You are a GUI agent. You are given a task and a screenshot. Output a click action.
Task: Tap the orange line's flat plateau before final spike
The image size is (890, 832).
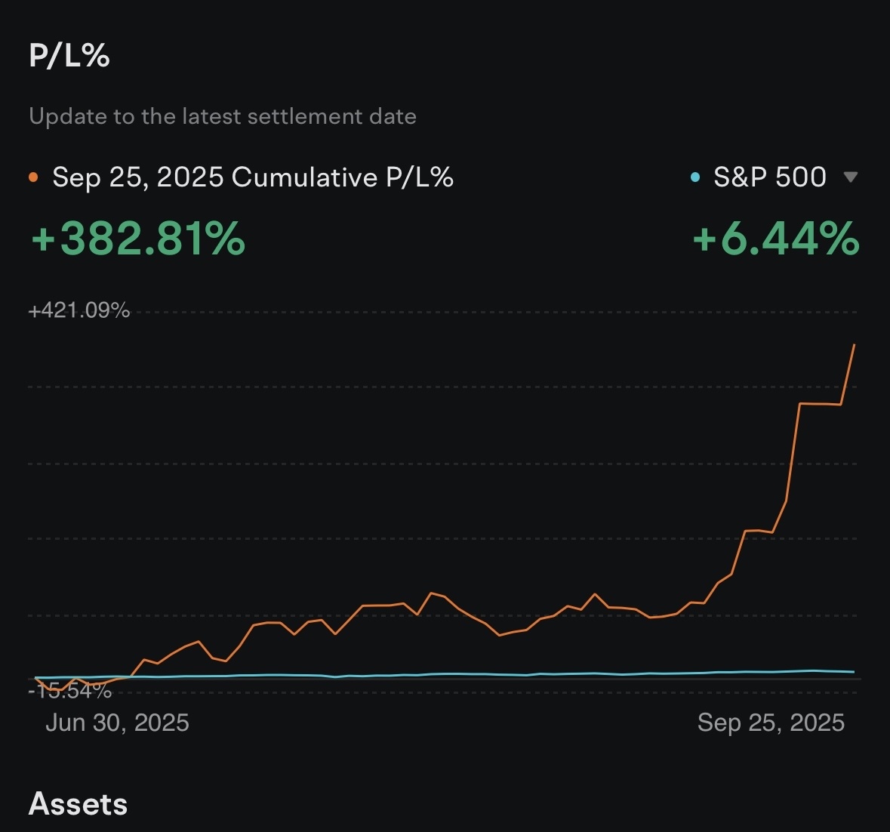click(x=820, y=405)
